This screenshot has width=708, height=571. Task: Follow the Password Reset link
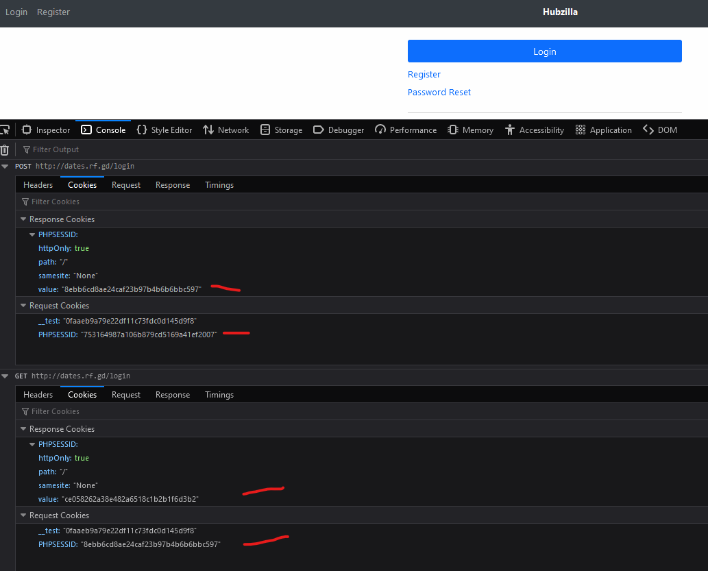coord(439,93)
